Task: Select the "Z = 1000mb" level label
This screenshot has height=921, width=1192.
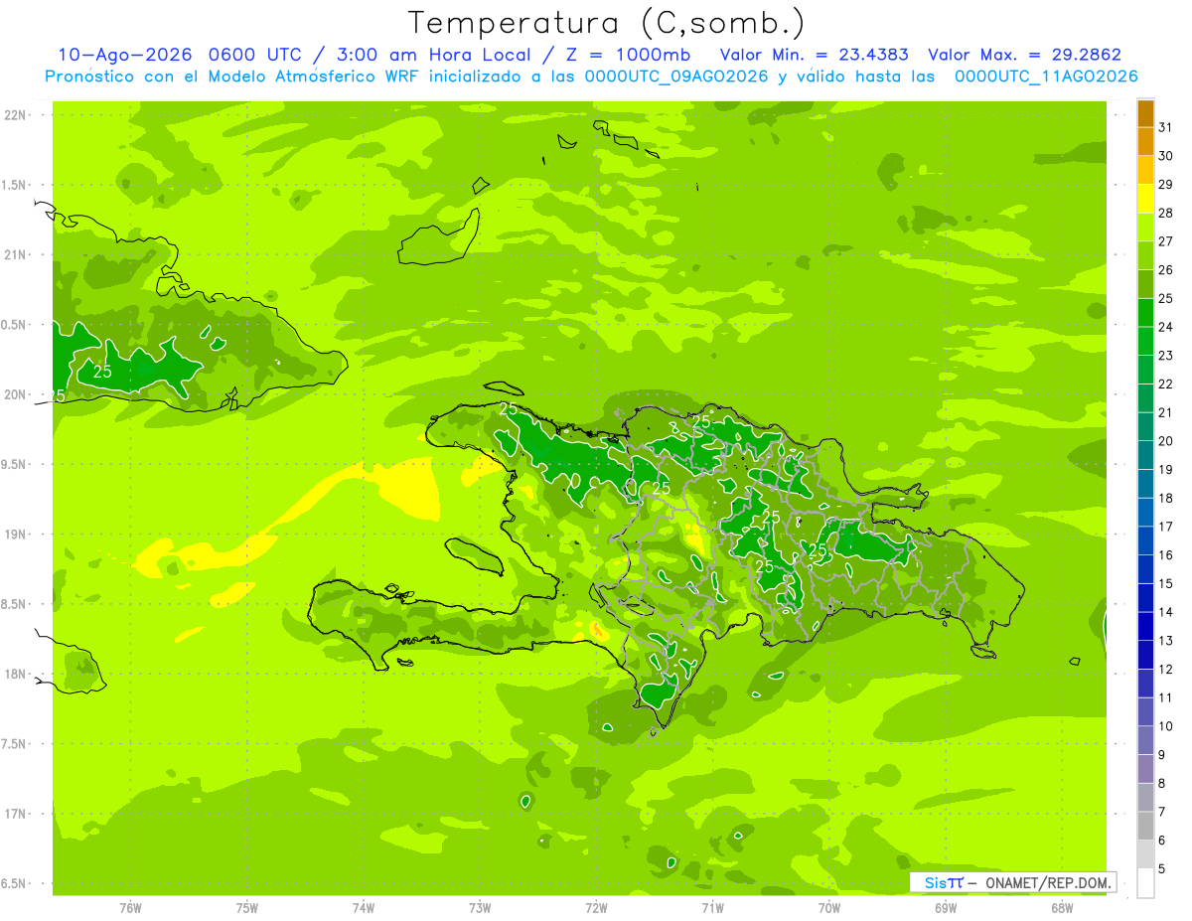Action: click(x=631, y=55)
